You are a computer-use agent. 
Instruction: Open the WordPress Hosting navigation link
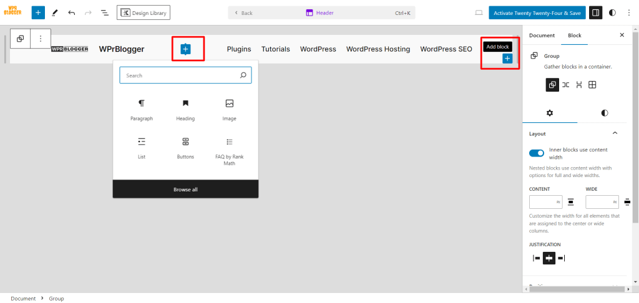(378, 49)
